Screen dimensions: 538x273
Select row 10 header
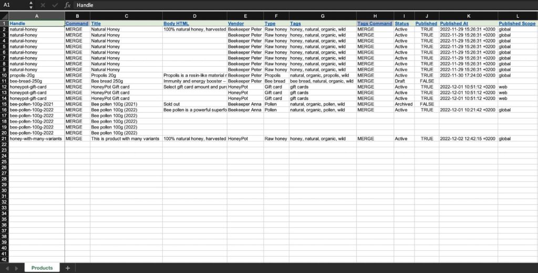(x=4, y=76)
